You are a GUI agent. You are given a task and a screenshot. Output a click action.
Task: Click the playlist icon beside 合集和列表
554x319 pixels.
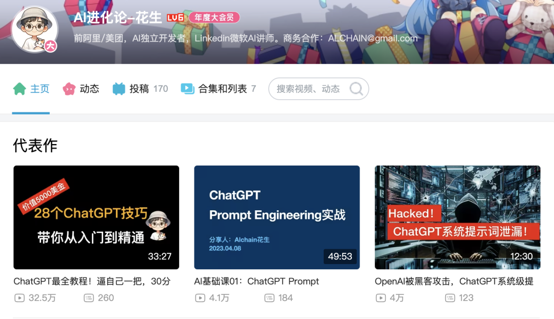coord(187,89)
